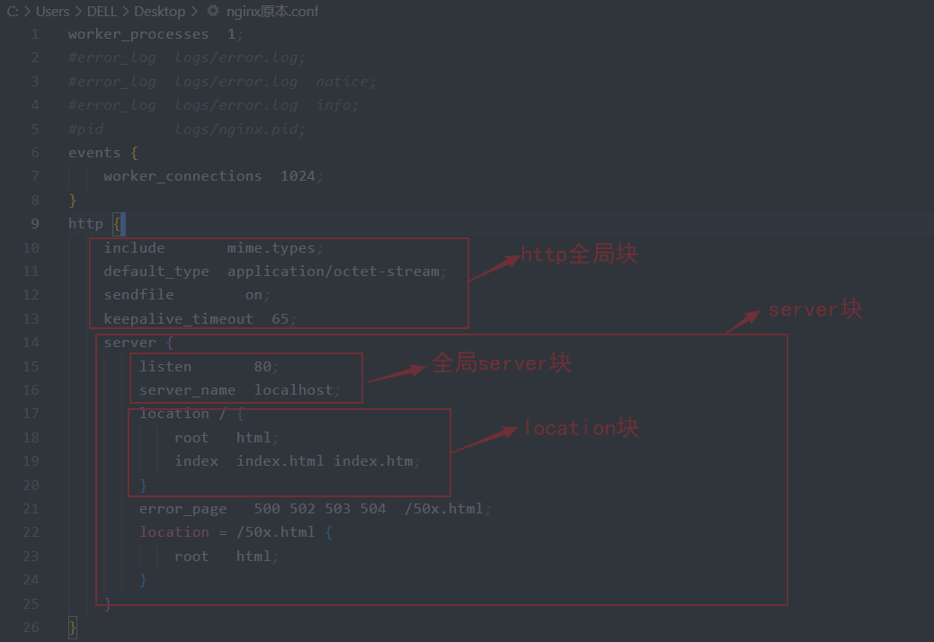Screen dimensions: 934x642
Task: Click line number 14 in the gutter
Action: (31, 343)
